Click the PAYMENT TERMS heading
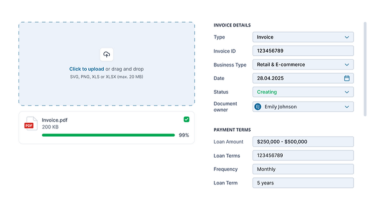 coord(232,130)
